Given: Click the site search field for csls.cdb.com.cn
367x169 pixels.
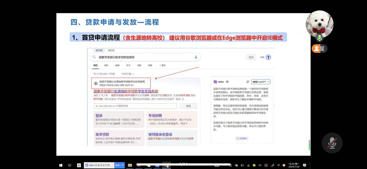Looking at the screenshot, I should [x=135, y=106].
